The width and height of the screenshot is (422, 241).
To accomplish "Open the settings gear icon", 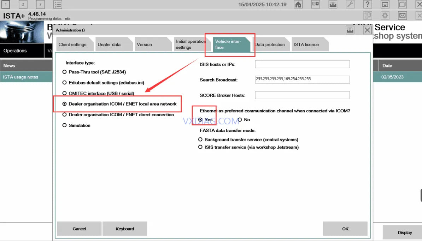I will [385, 15].
